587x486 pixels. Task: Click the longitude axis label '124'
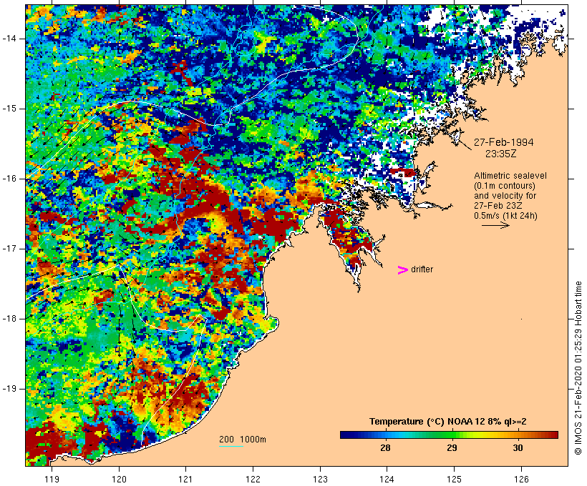click(387, 479)
